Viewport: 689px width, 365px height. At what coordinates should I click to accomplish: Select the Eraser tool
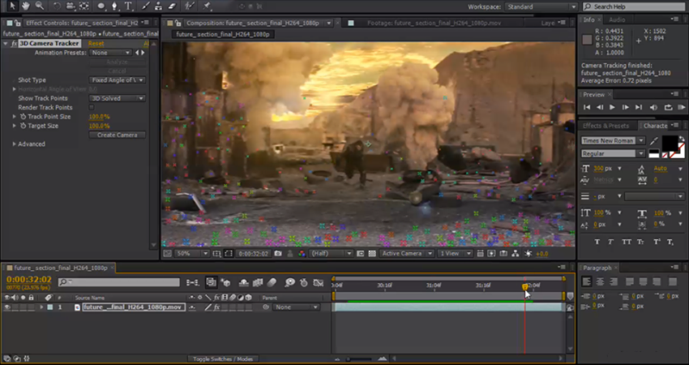point(172,6)
